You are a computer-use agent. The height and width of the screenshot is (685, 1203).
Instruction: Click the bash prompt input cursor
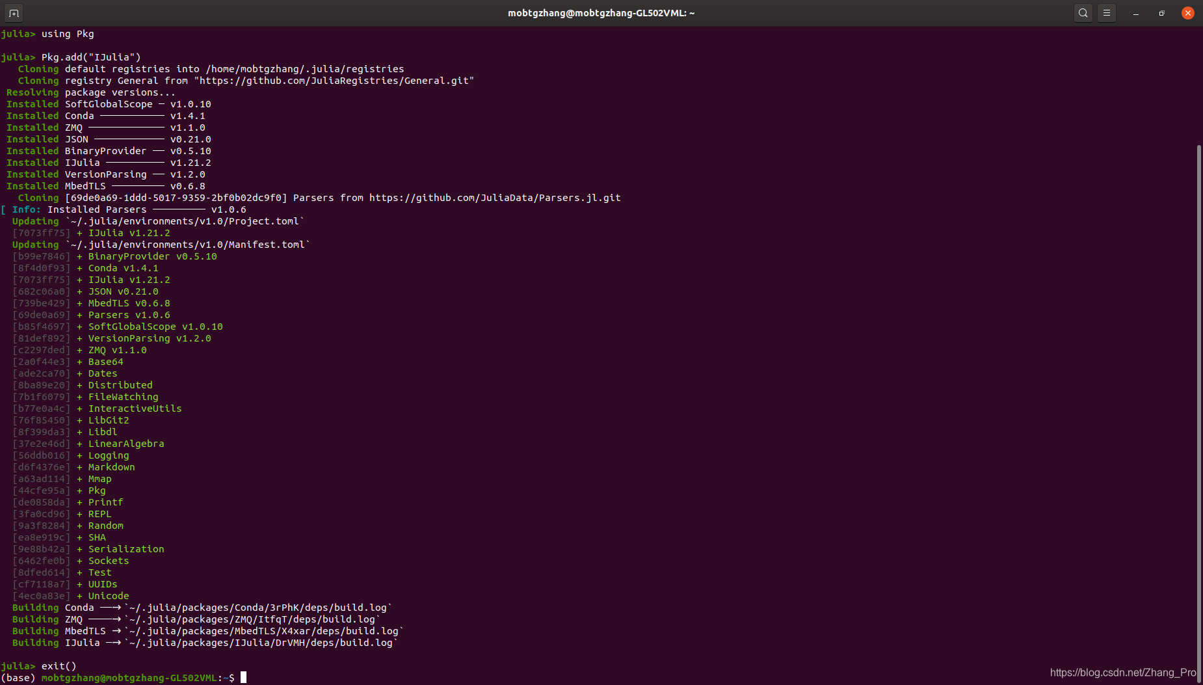tap(243, 678)
